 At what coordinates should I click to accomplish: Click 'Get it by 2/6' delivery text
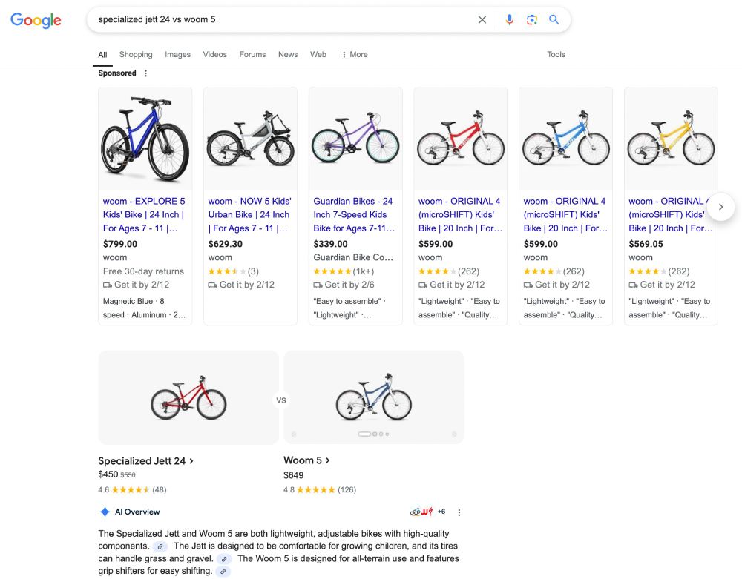tap(344, 285)
